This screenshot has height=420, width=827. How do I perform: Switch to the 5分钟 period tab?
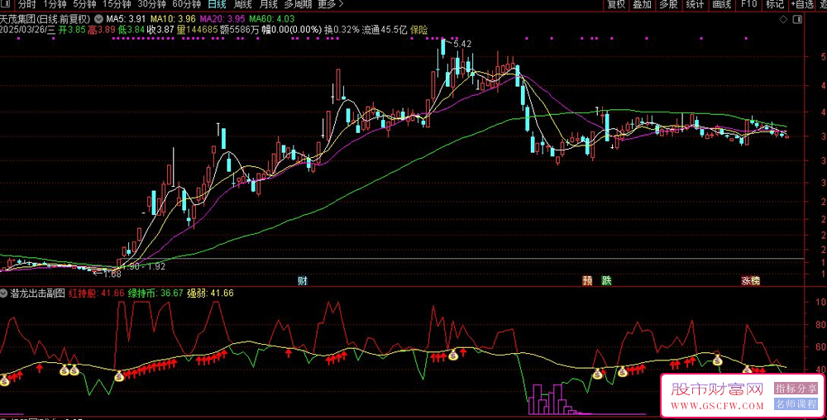(x=84, y=5)
